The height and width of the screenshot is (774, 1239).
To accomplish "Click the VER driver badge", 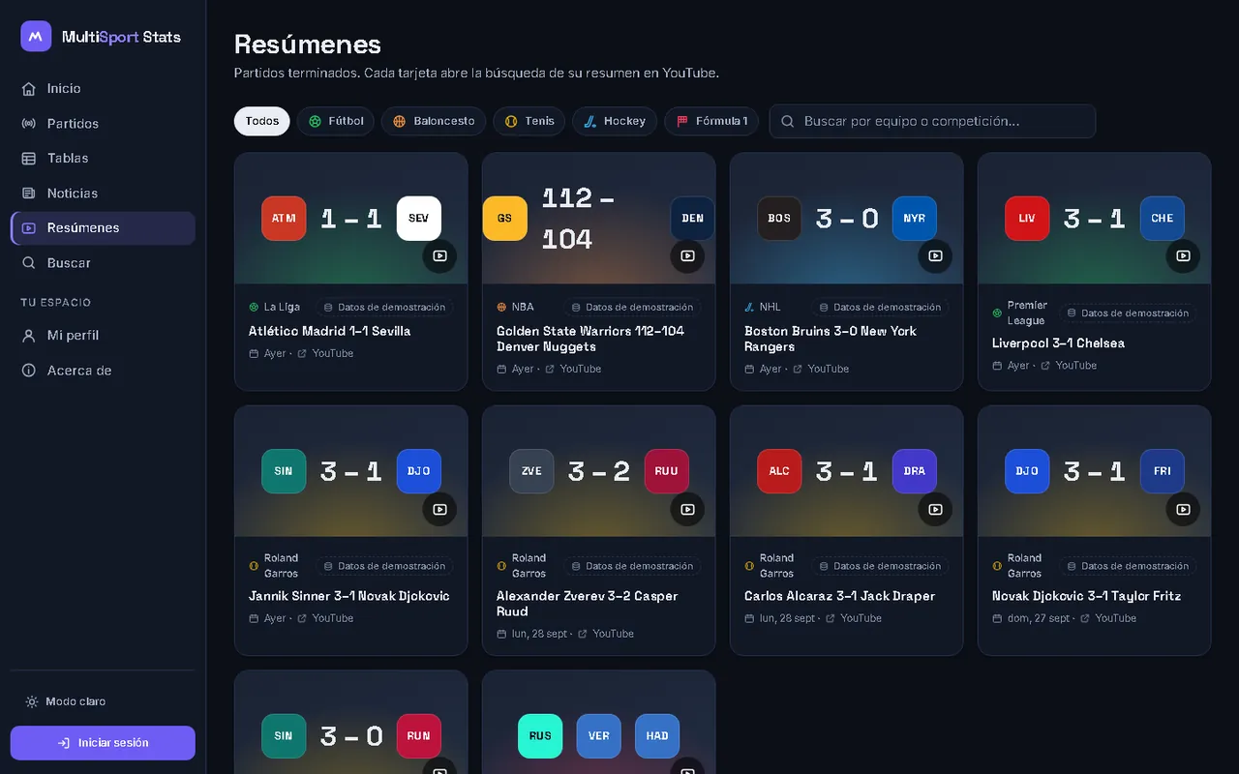I will click(599, 736).
